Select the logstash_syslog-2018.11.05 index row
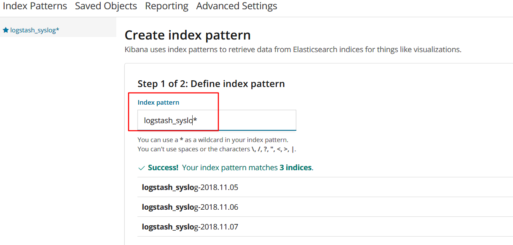The height and width of the screenshot is (245, 513). pos(190,187)
